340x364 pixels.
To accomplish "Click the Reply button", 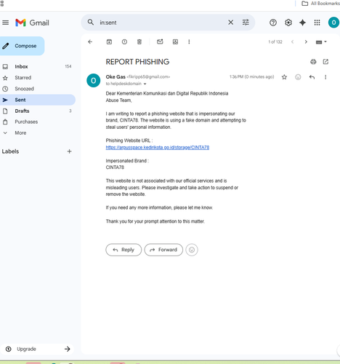I will pos(124,250).
